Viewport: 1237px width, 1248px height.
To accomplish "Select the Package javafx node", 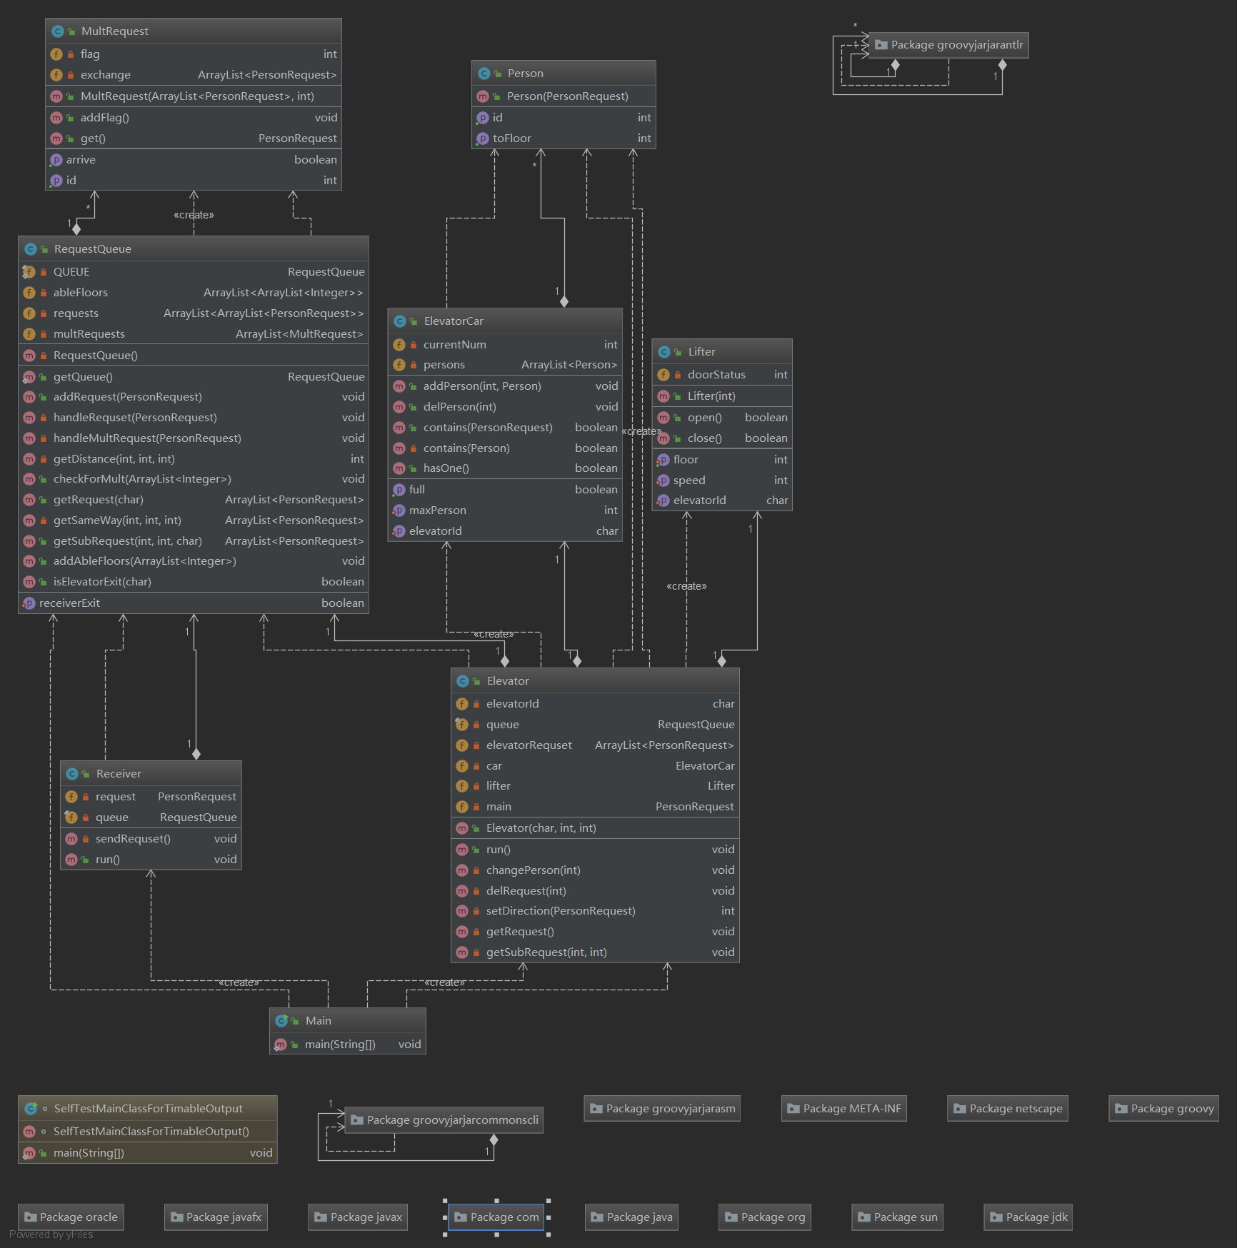I will [x=216, y=1217].
